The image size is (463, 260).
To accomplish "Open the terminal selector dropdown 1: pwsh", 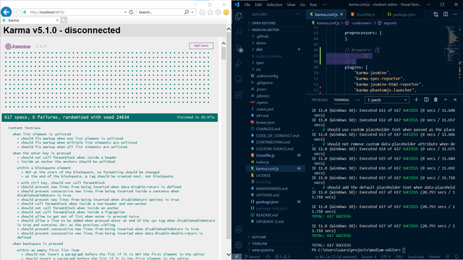I will coord(387,100).
